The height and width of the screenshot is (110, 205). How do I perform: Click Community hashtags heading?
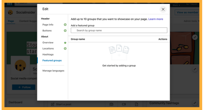164,103
